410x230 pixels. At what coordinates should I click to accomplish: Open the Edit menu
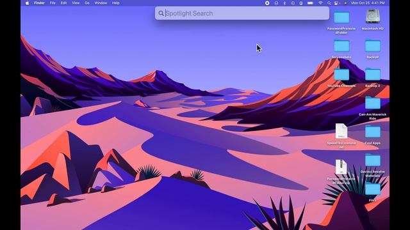[x=63, y=3]
